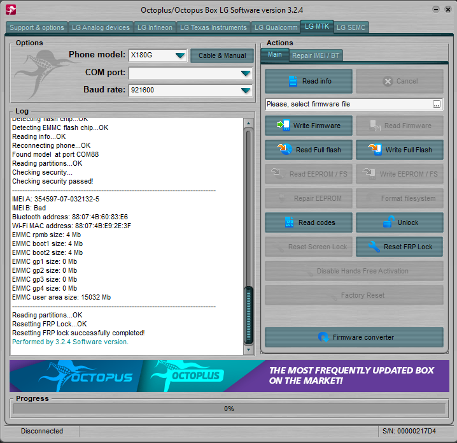Click 'EMMC boot1 size: 4 Mb' line
Viewport: 457px width, 443px height.
[48, 243]
